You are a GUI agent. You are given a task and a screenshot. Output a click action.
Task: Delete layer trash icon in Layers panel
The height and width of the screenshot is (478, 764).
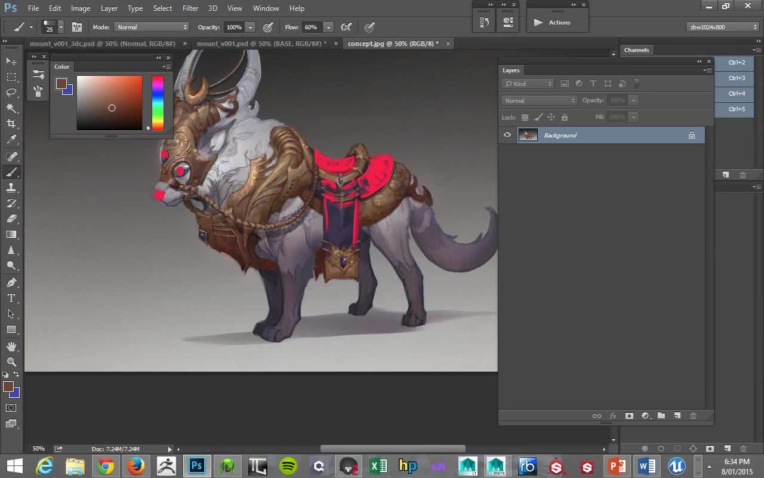[694, 416]
